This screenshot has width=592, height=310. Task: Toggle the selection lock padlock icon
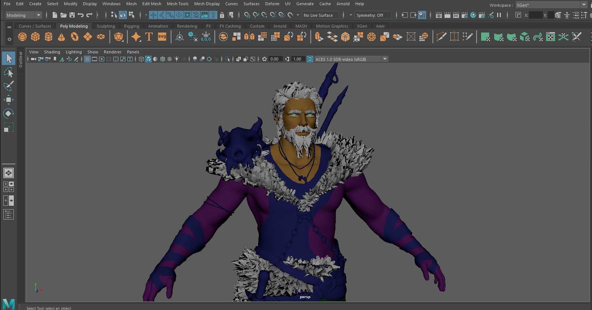pyautogui.click(x=222, y=15)
